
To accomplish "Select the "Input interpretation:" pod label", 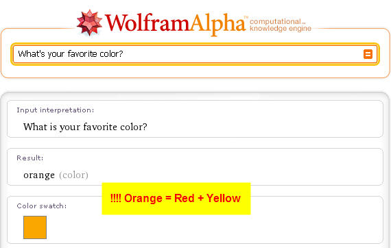I will 56,110.
